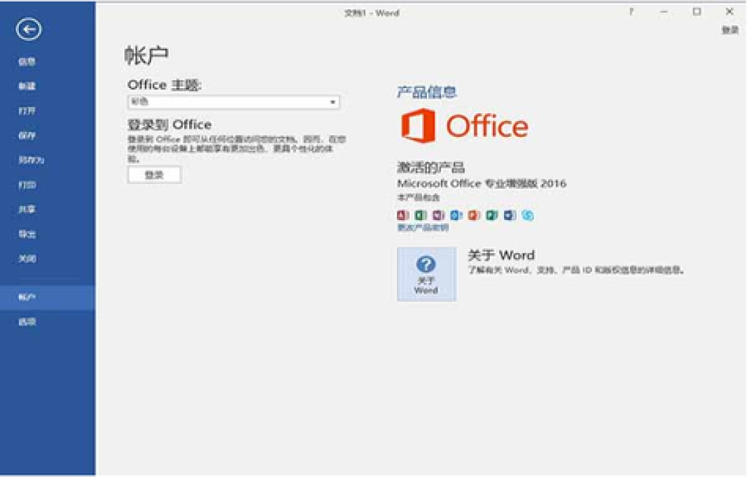
Task: Click the OneNote product icon
Action: click(438, 215)
